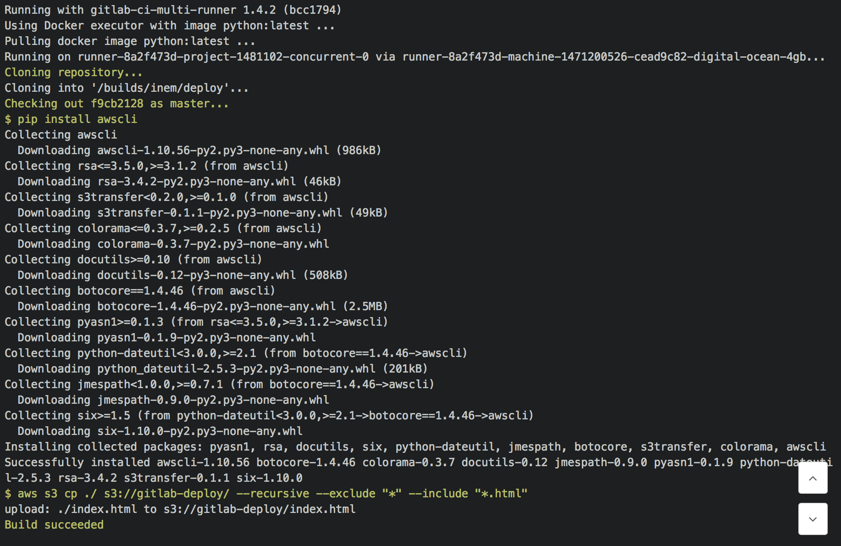Viewport: 841px width, 546px height.
Task: Click the '$ pip install awscli' command line
Action: pyautogui.click(x=71, y=119)
